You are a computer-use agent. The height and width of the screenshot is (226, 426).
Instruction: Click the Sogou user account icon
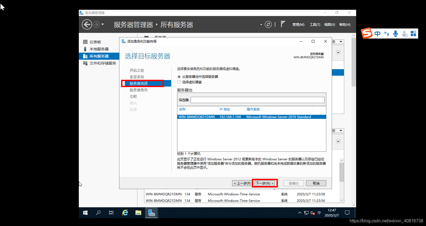(405, 34)
